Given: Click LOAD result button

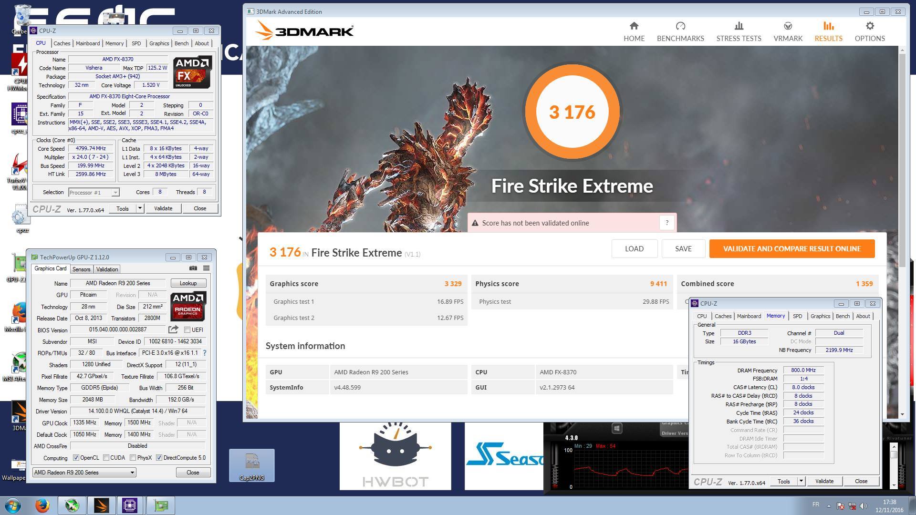Looking at the screenshot, I should 634,248.
